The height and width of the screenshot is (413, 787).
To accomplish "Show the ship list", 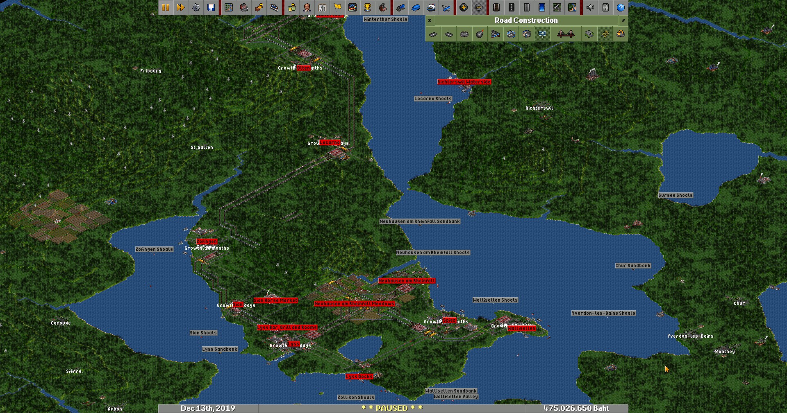I will 431,7.
